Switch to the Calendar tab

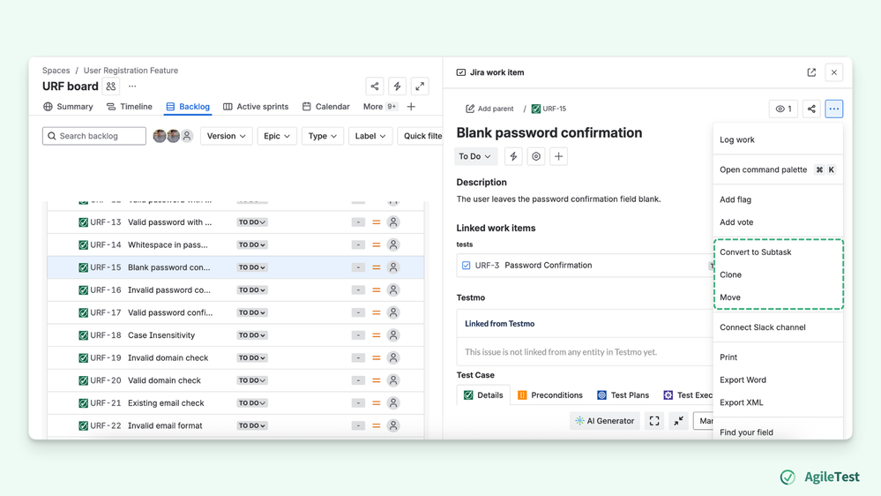326,106
